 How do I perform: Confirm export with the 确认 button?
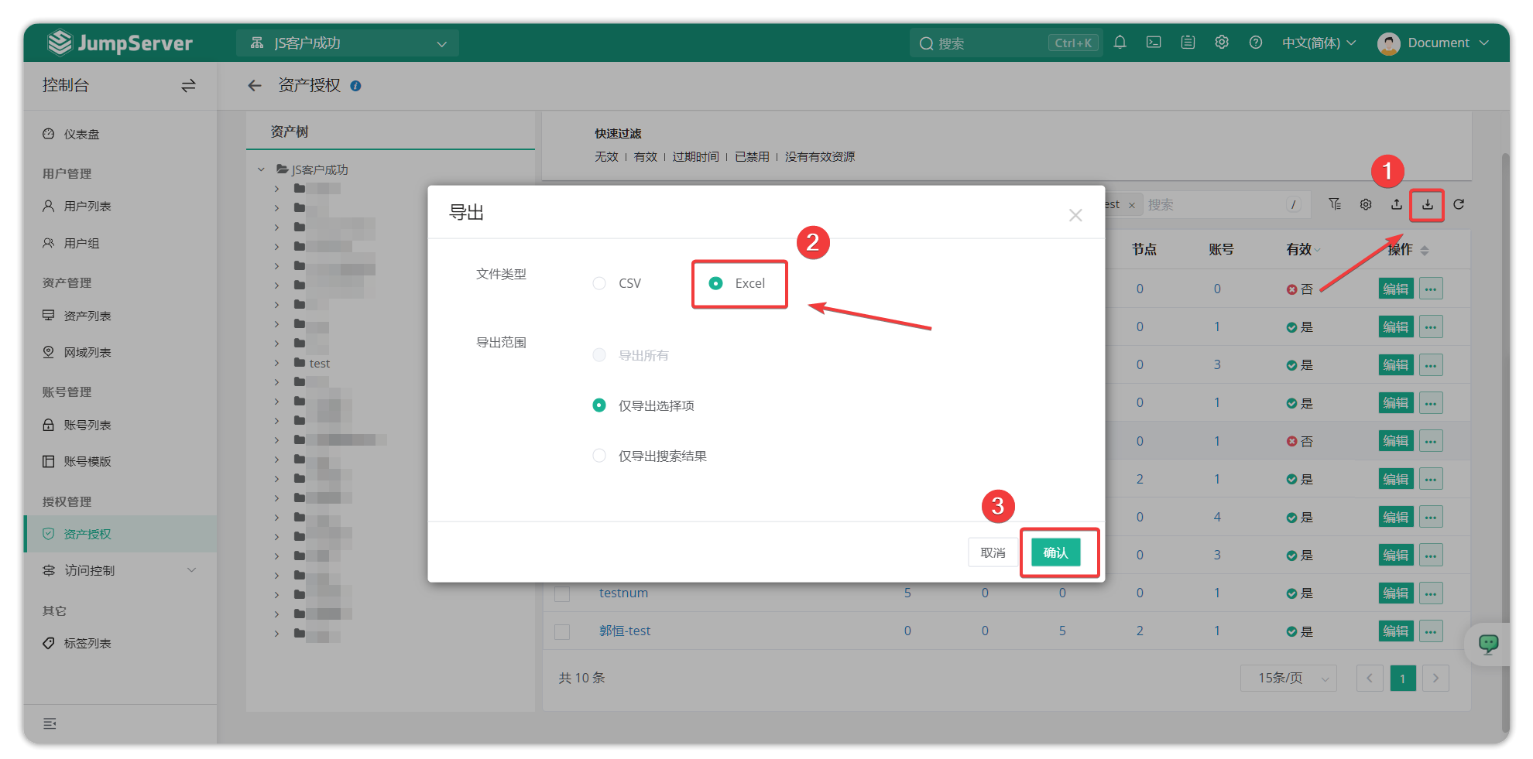click(x=1055, y=552)
